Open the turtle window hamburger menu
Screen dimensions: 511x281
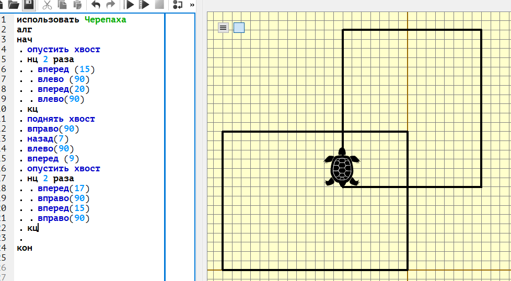pos(223,28)
